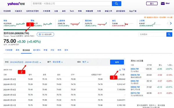Screen dimensions: 174x108
Task: Open the Tech navigation menu item
Action: point(72,11)
